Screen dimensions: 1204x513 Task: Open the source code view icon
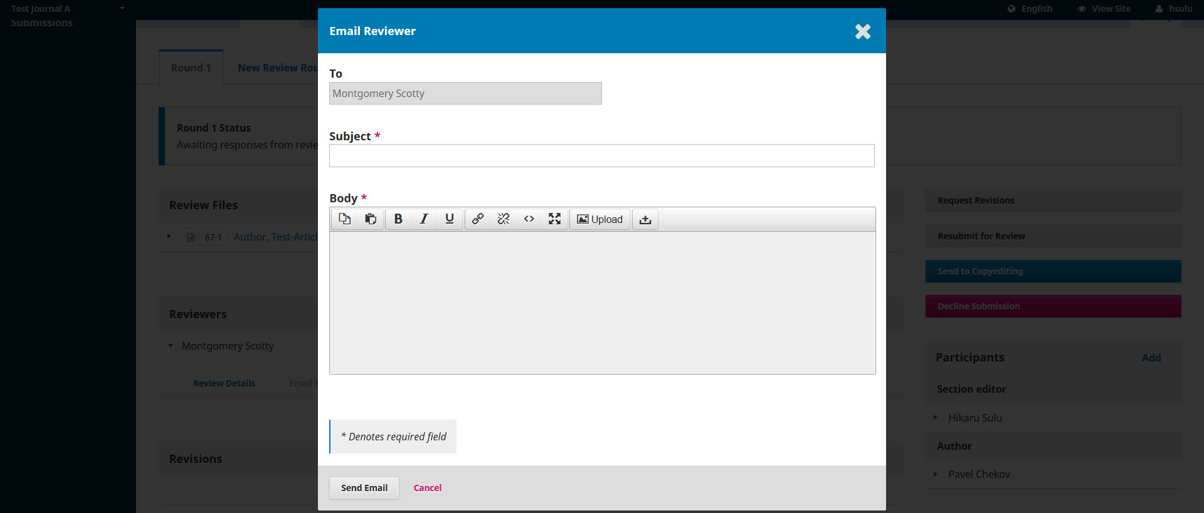pyautogui.click(x=529, y=219)
